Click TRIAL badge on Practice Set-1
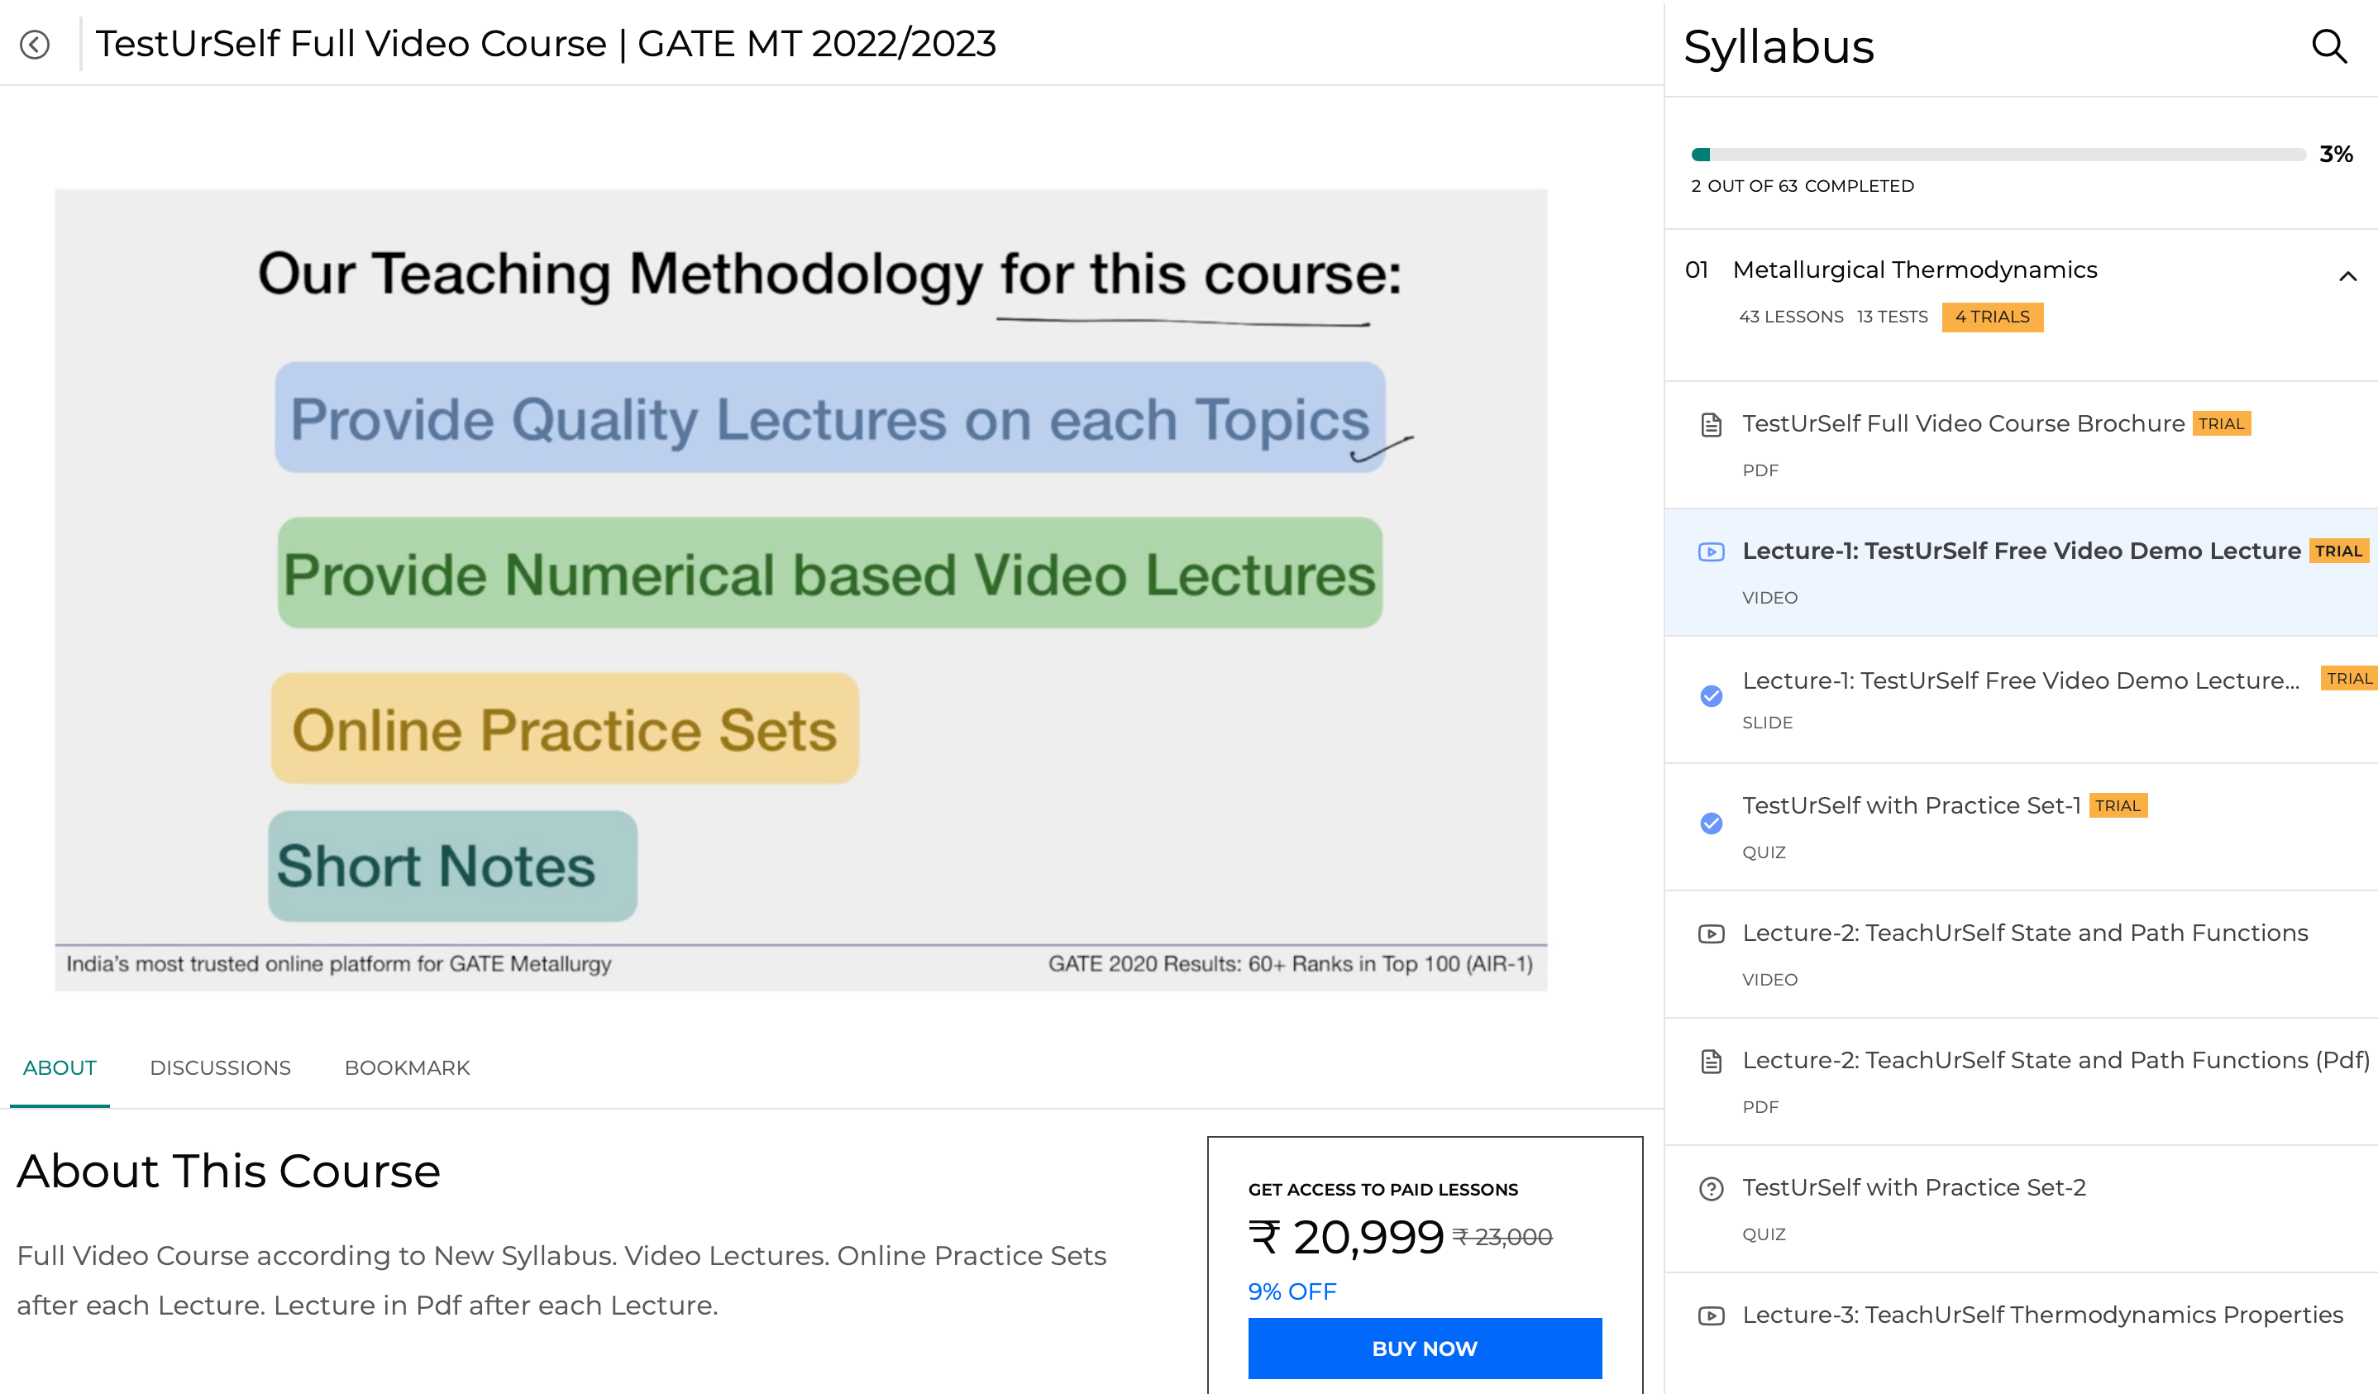The image size is (2378, 1394). click(x=2118, y=806)
